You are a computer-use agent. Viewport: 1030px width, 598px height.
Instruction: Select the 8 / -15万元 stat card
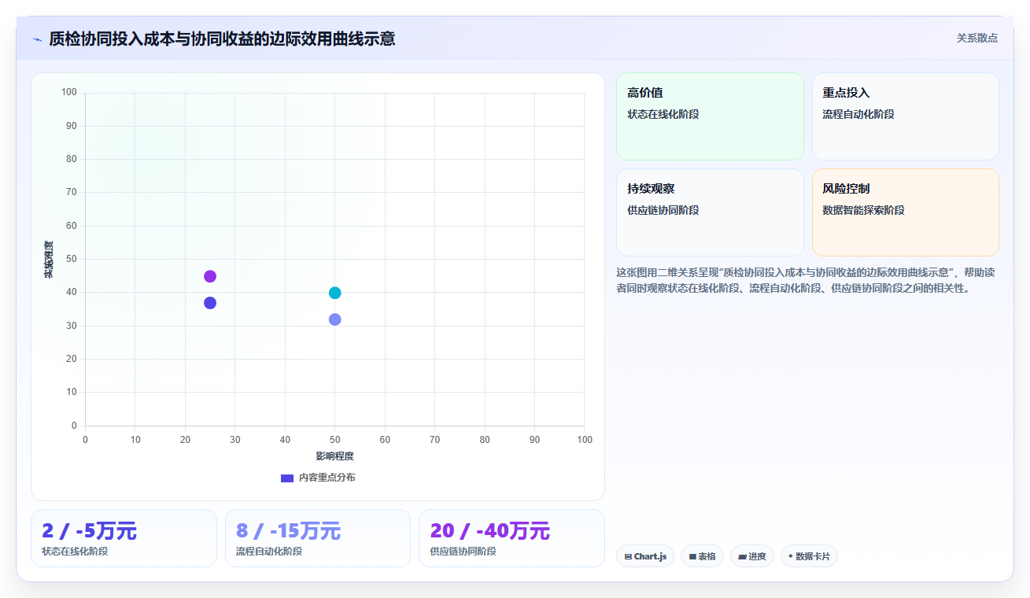(x=318, y=538)
